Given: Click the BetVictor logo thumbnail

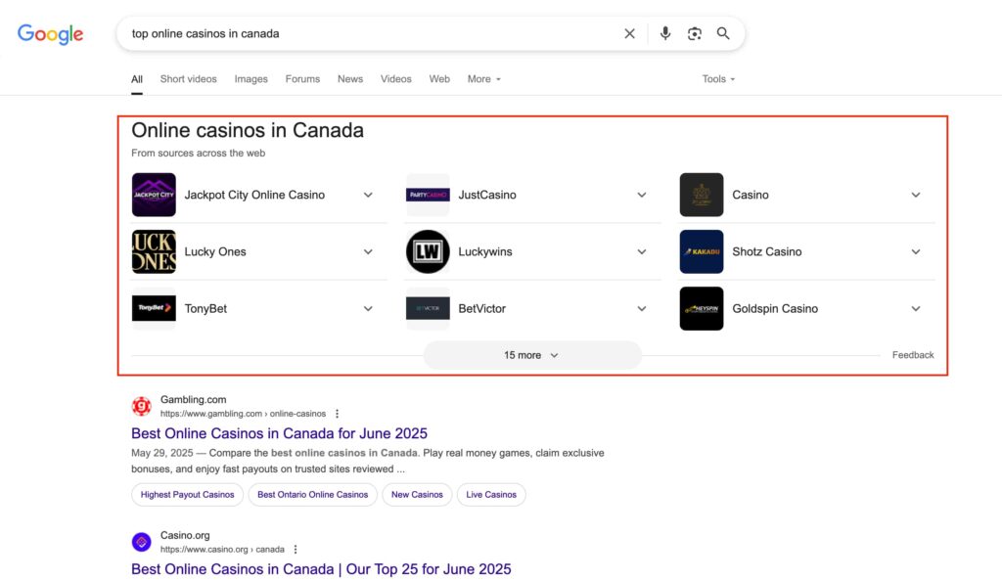Looking at the screenshot, I should (x=428, y=308).
